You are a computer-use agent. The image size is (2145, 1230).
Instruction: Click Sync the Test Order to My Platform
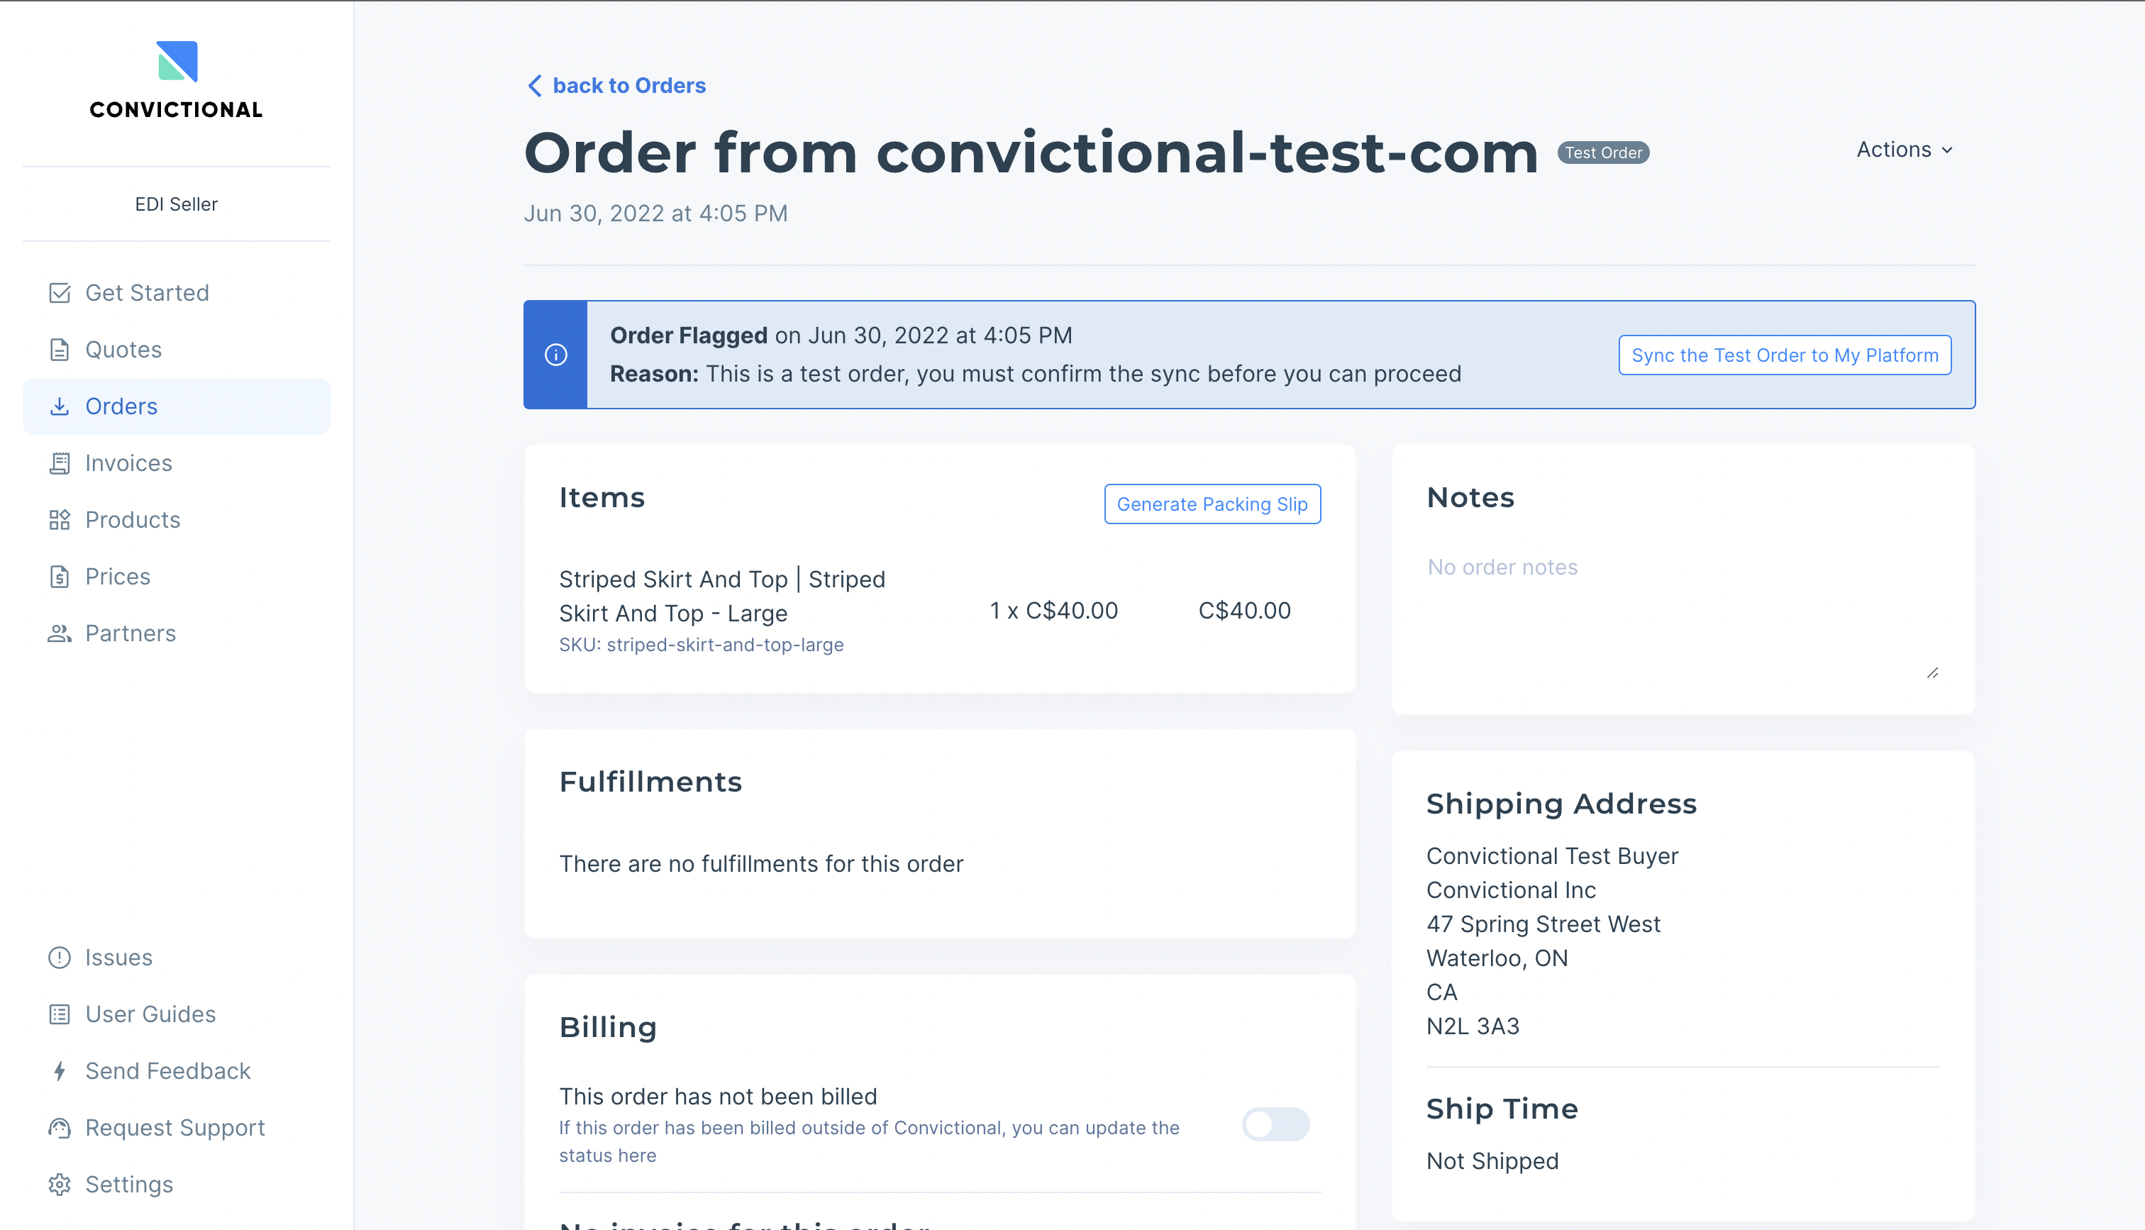click(x=1785, y=355)
